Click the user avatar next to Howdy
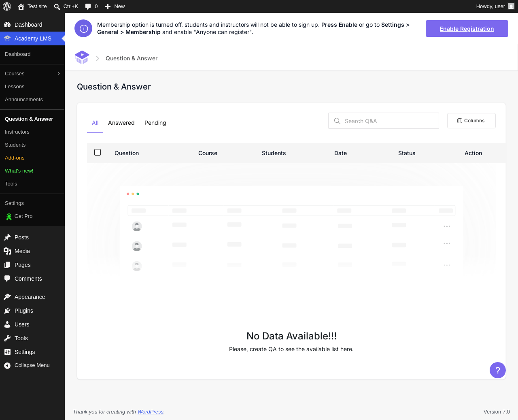518x420 pixels. tap(511, 6)
